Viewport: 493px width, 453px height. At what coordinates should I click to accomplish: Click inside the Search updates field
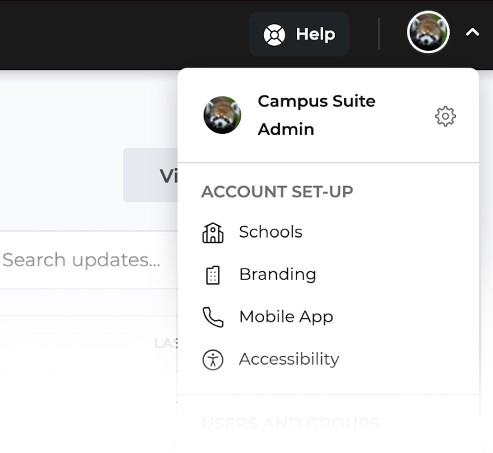81,259
